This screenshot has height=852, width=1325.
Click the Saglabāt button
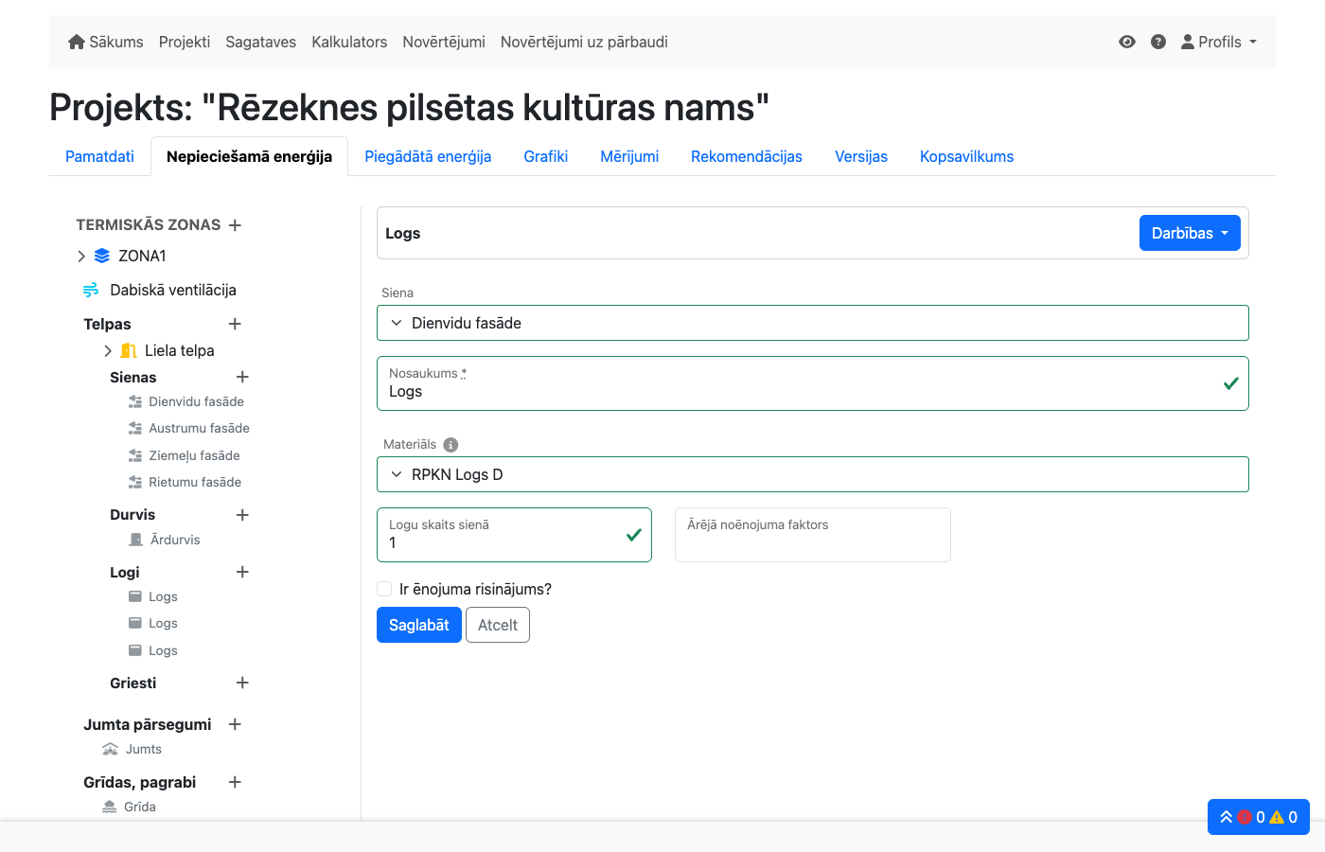point(419,625)
